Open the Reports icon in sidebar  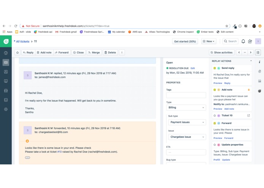click(6, 100)
